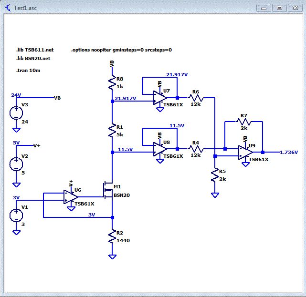This screenshot has height=297, width=306.
Task: Select the U7 op-amp symbol
Action: [160, 98]
